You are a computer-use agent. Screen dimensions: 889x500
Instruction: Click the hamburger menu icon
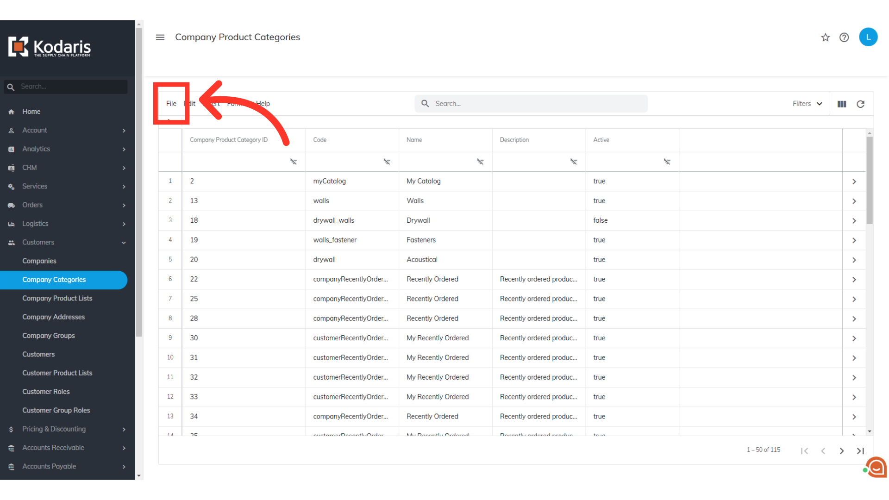coord(160,37)
